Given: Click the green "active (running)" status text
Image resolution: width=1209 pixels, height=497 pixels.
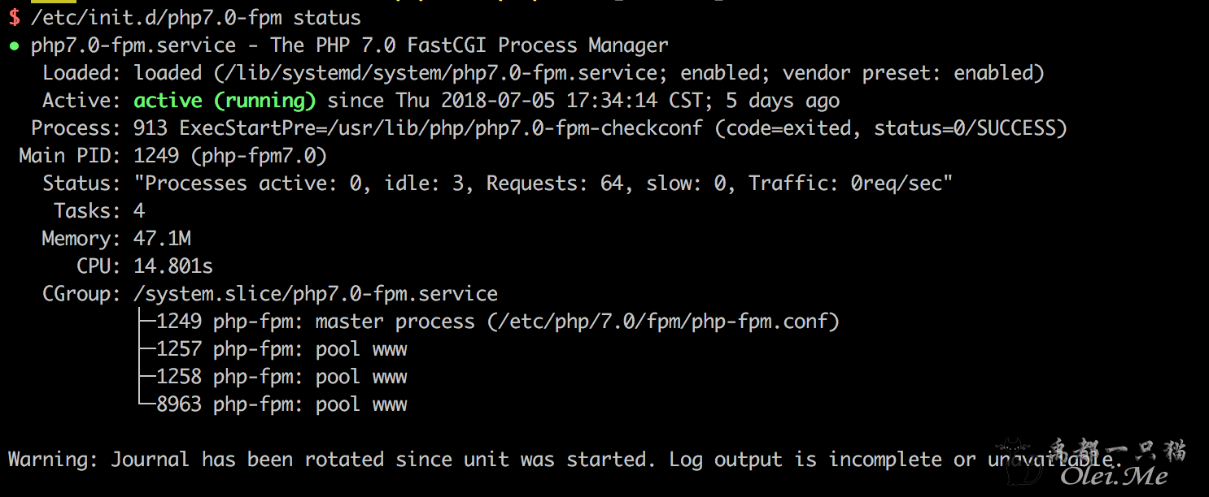Looking at the screenshot, I should (x=225, y=102).
